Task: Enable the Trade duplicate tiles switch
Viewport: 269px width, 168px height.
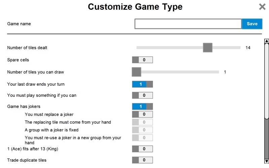Action: click(143, 160)
